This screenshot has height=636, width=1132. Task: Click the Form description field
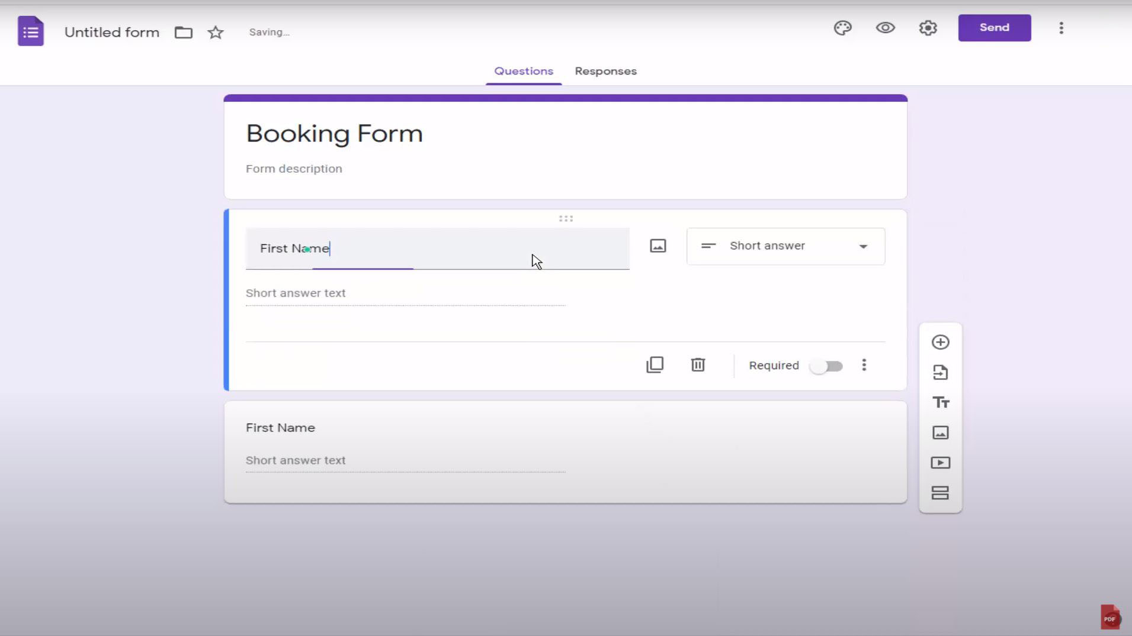294,169
